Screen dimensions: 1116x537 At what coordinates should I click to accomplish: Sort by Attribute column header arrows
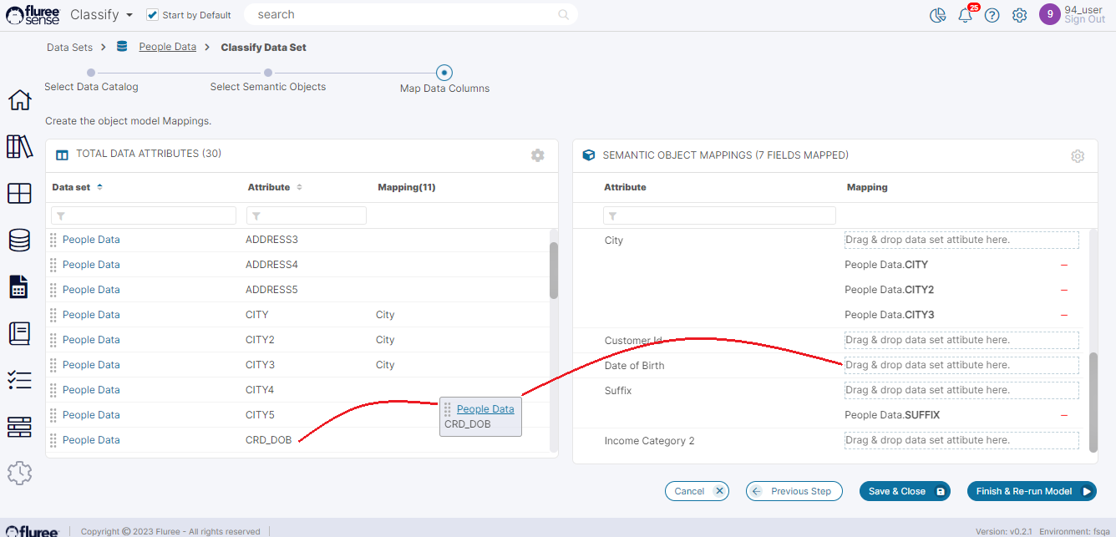300,187
